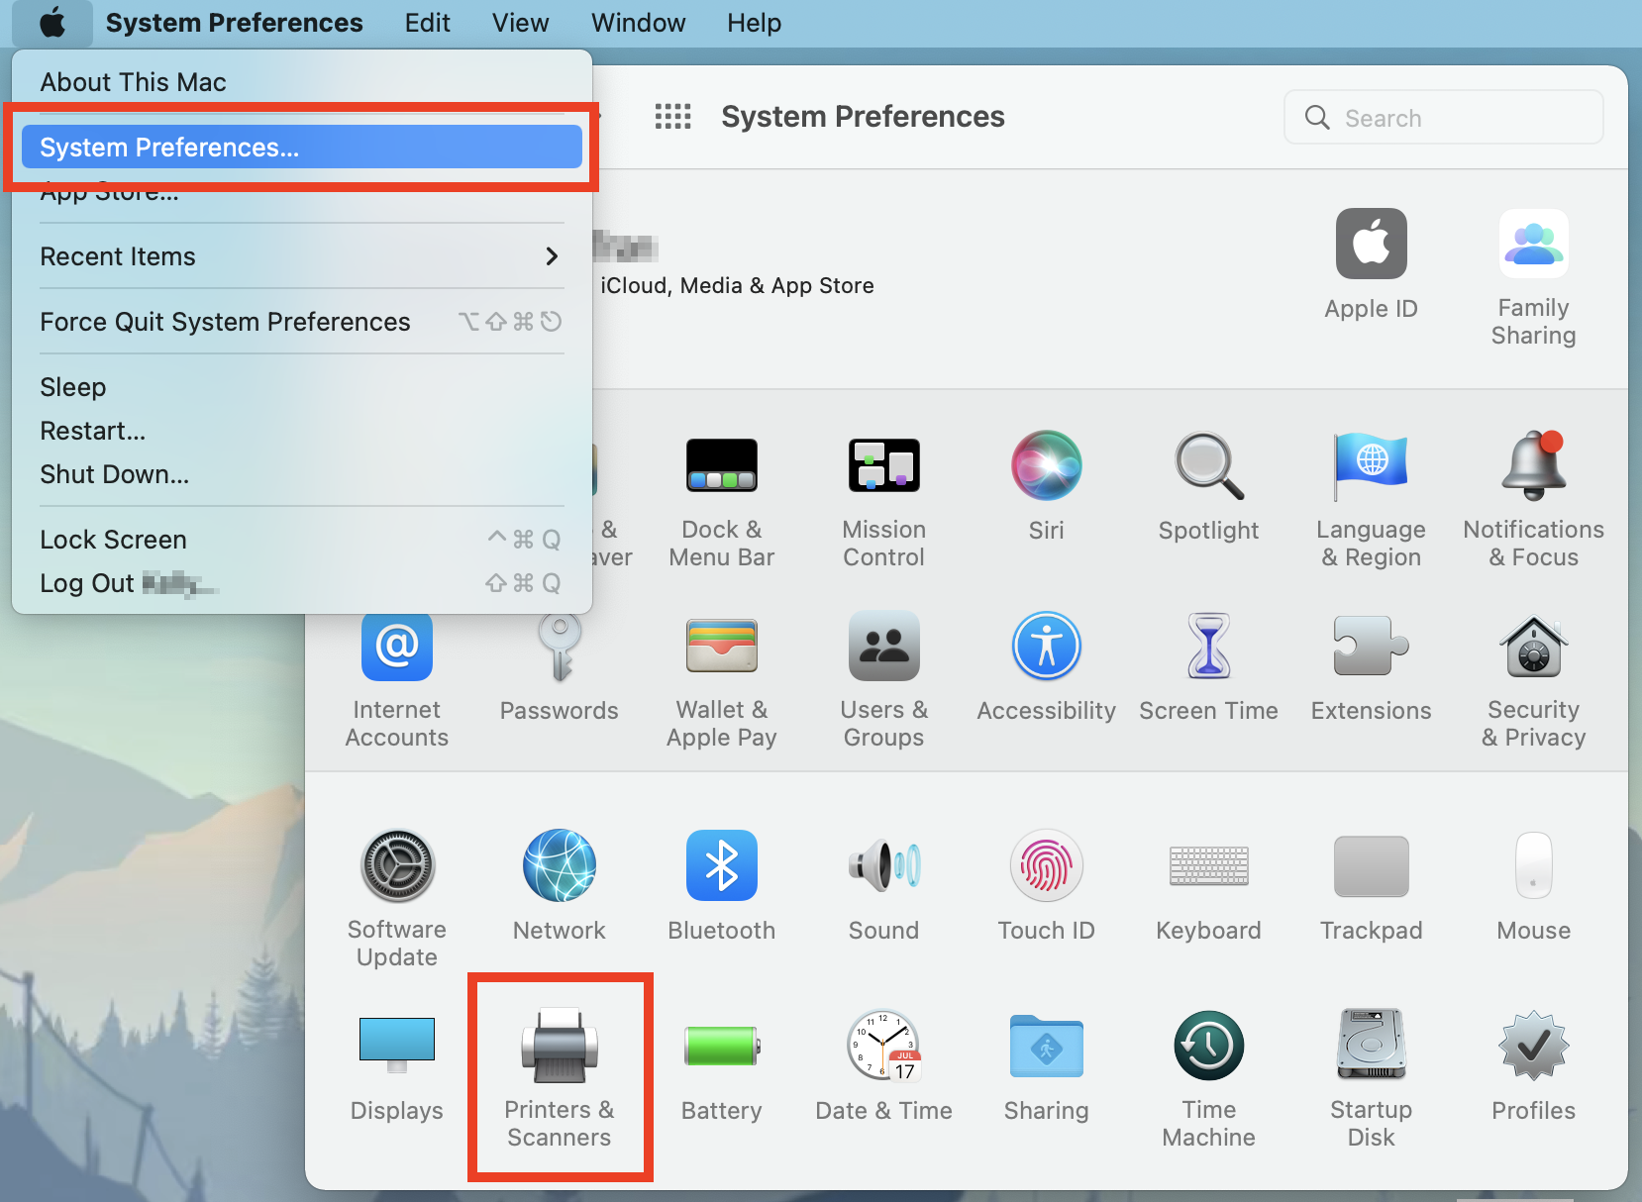Viewport: 1642px width, 1202px height.
Task: Choose Shut Down… from the Apple menu
Action: (x=302, y=474)
